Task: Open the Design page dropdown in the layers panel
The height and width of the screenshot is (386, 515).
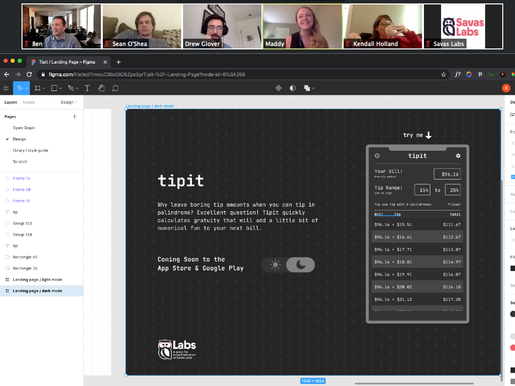Action: 70,102
